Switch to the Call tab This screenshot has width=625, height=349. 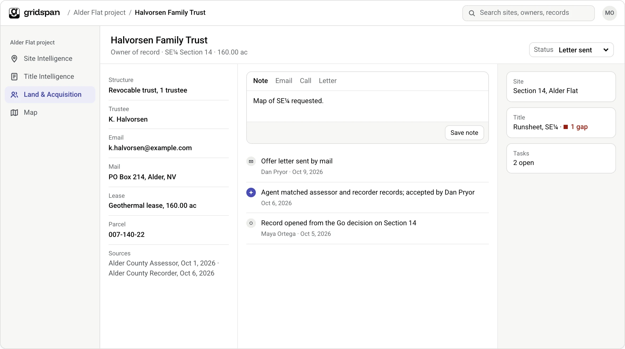click(x=305, y=81)
